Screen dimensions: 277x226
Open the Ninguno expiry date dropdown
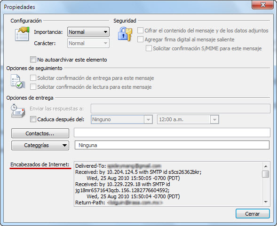point(122,119)
